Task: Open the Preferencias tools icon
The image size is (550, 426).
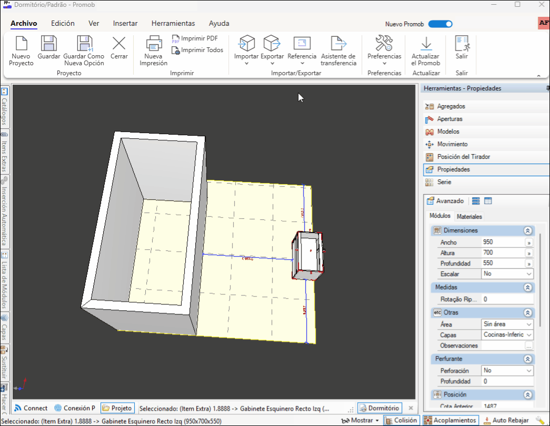Action: coord(384,43)
